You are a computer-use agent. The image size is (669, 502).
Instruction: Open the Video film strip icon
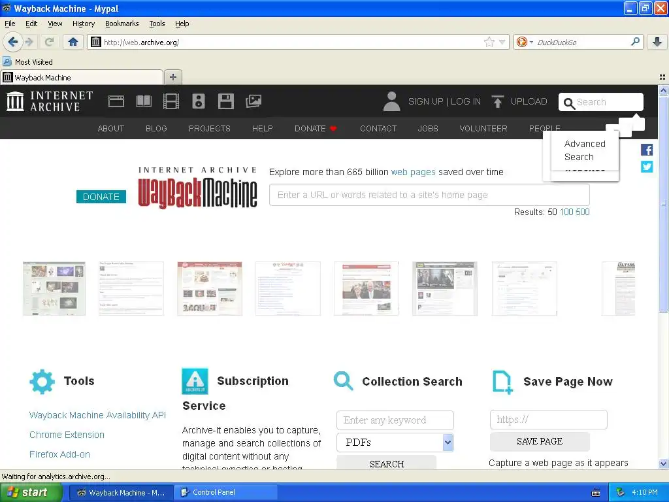171,101
